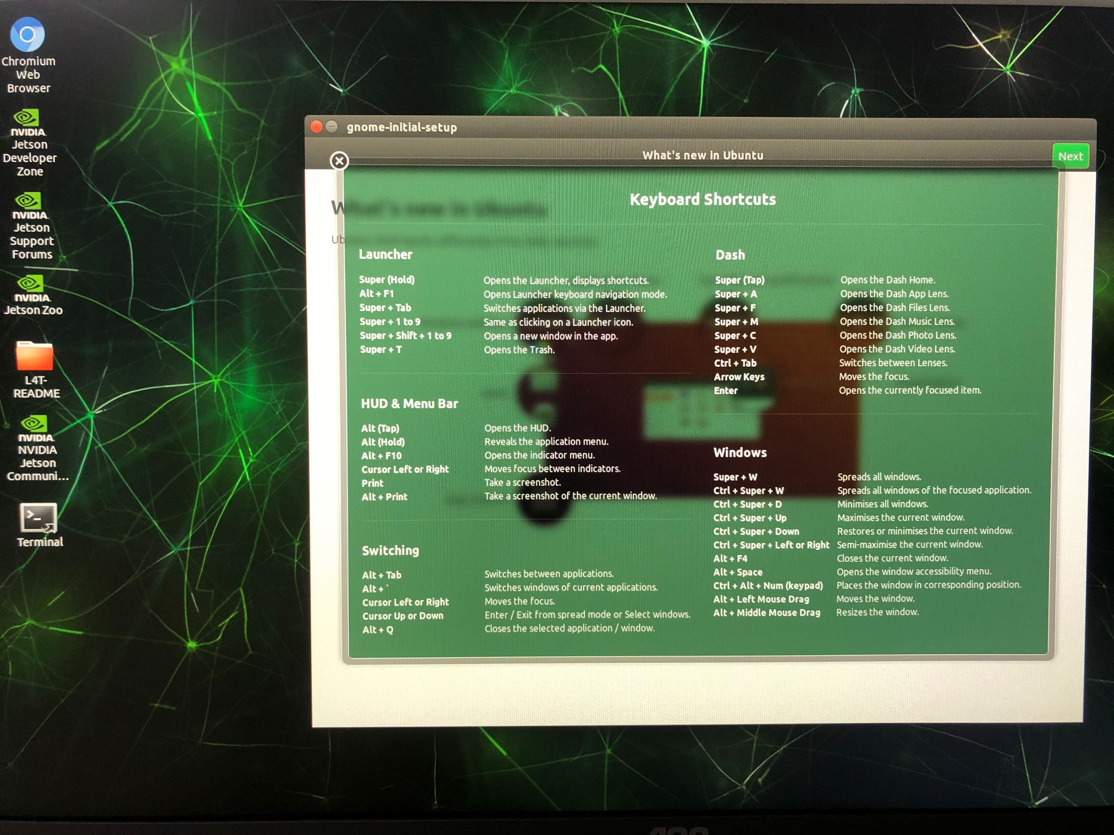
Task: Select the Switching section heading
Action: coord(390,551)
